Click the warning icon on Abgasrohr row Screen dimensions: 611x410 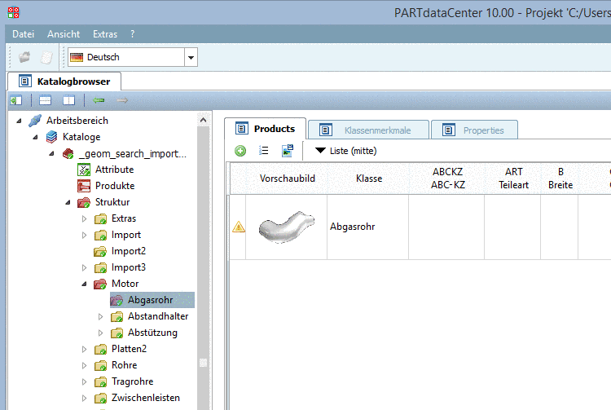click(239, 227)
